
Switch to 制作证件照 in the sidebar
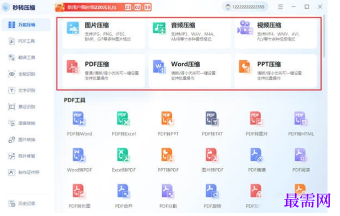[26, 173]
